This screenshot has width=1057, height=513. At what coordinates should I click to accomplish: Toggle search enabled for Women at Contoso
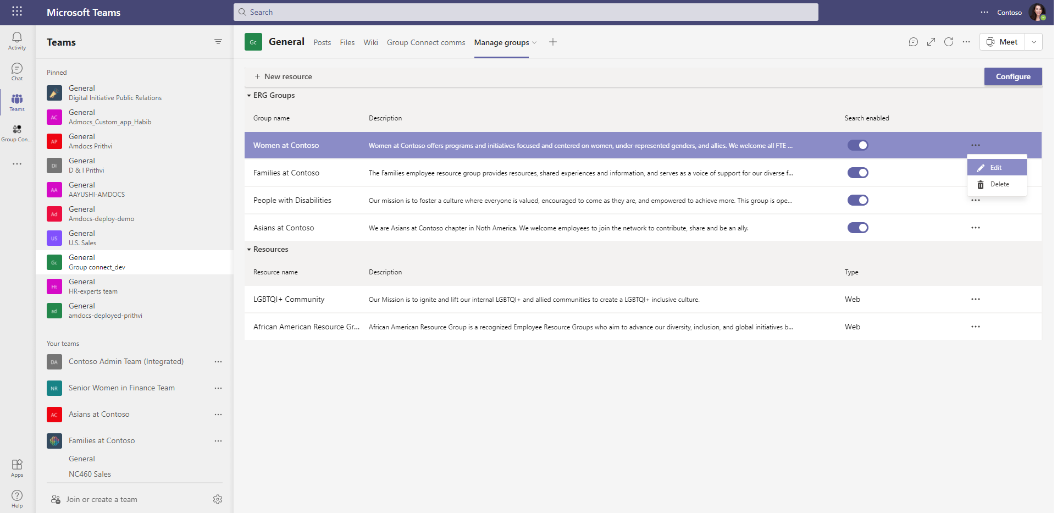click(x=857, y=145)
